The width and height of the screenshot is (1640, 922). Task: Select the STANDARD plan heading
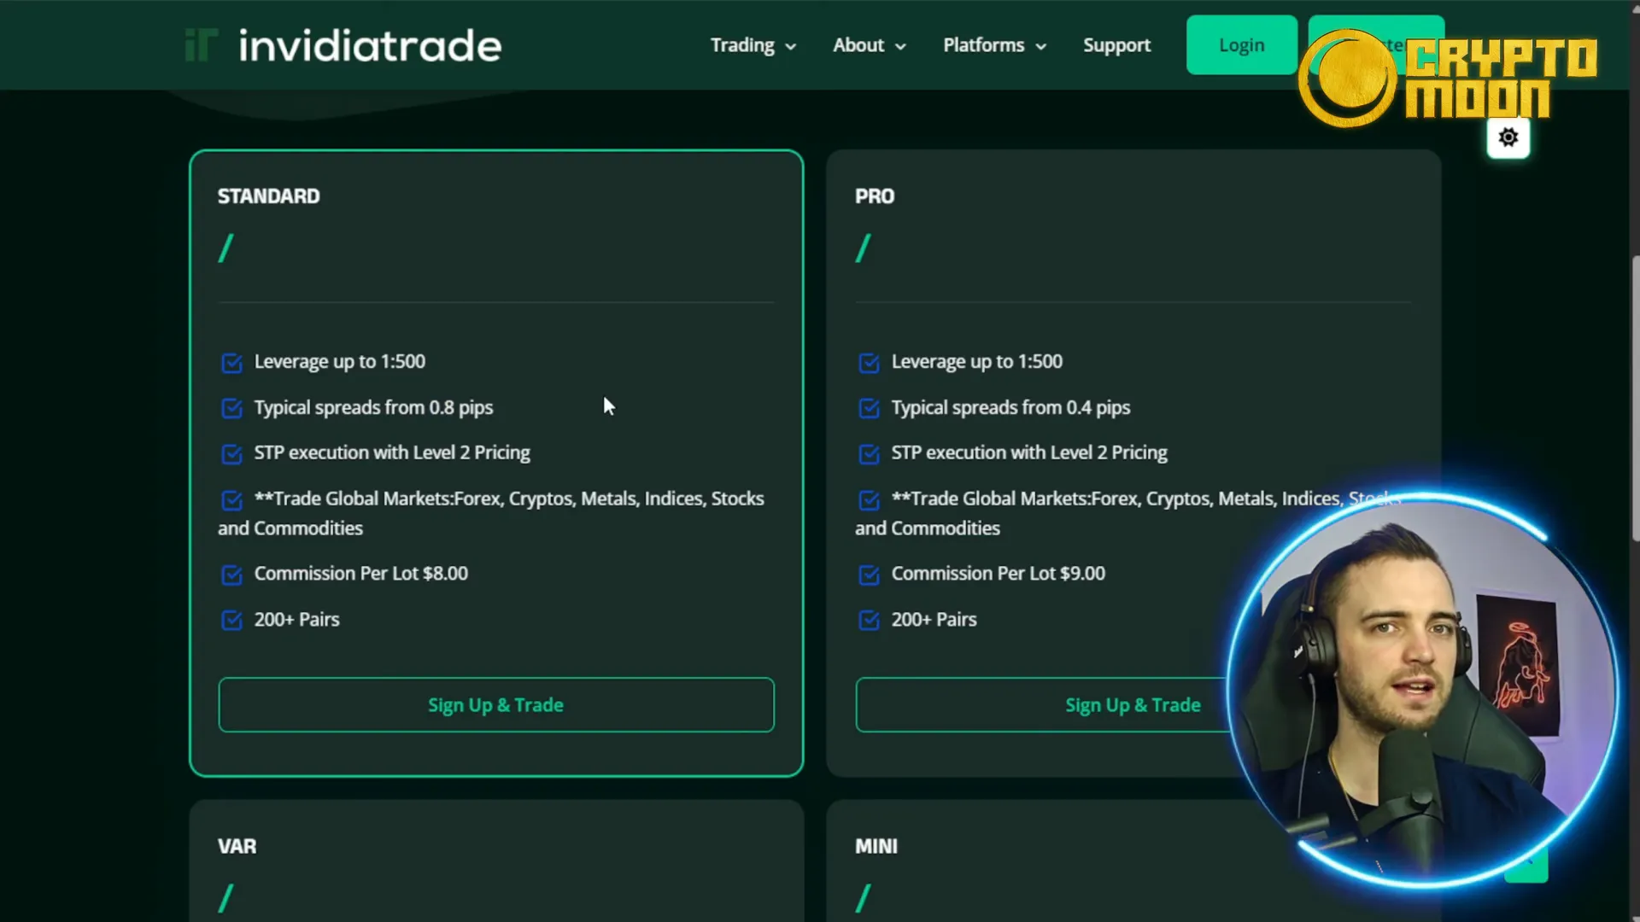point(268,196)
